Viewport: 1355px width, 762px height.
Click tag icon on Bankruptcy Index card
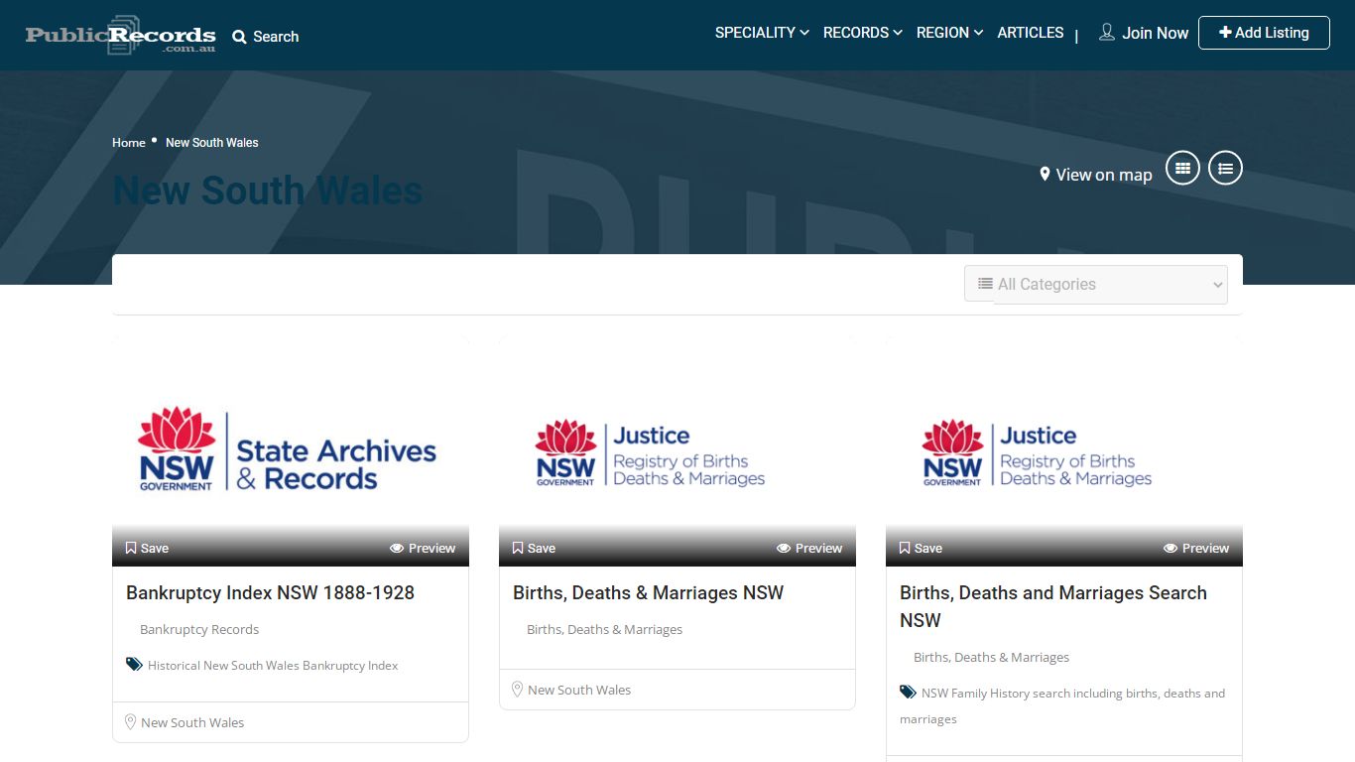click(x=134, y=664)
